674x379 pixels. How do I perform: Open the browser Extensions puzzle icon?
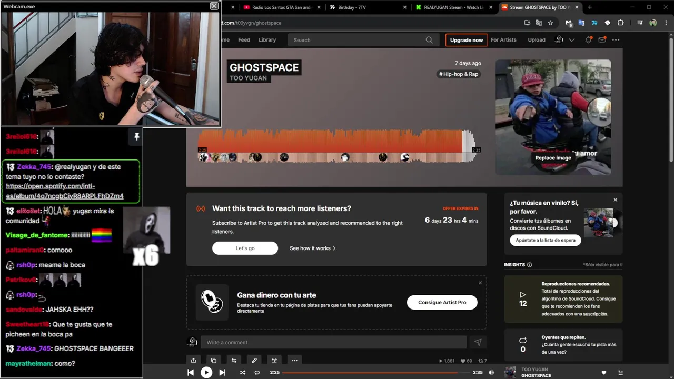[x=620, y=23]
